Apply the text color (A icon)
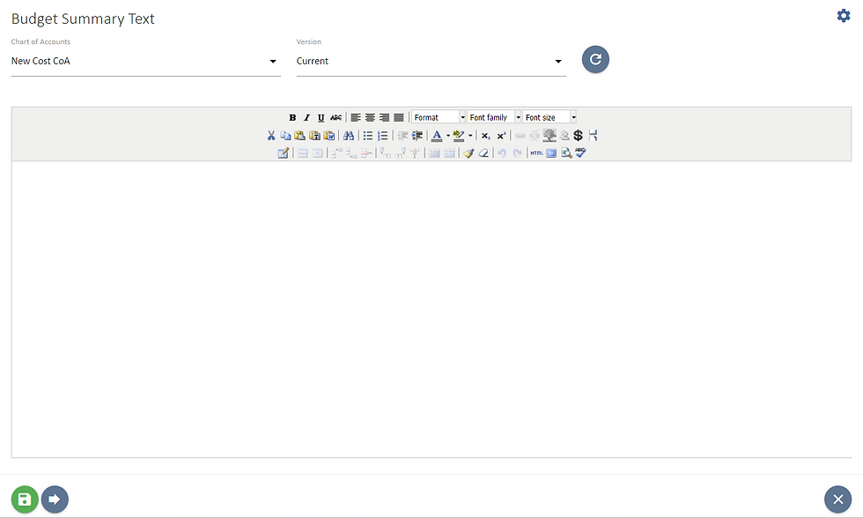The width and height of the screenshot is (863, 518). (x=437, y=136)
